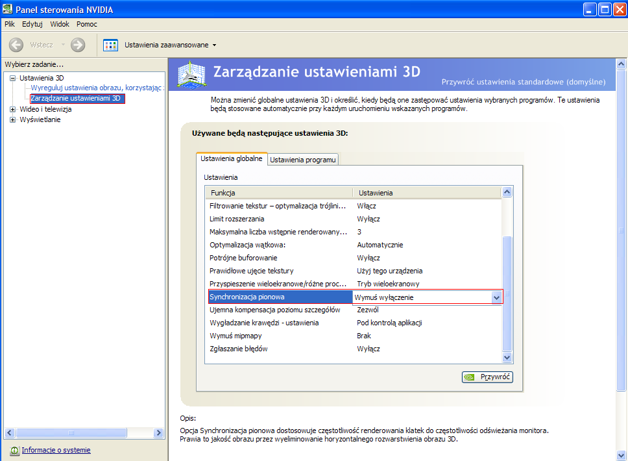Click task tree scroll right arrow

(158, 433)
